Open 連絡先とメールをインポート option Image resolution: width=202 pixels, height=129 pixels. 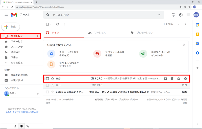coord(155,54)
